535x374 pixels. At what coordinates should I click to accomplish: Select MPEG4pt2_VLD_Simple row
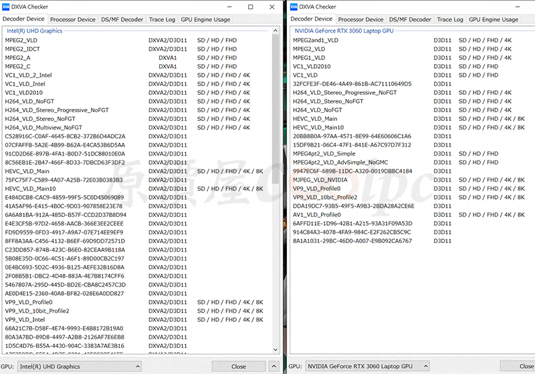pos(413,154)
